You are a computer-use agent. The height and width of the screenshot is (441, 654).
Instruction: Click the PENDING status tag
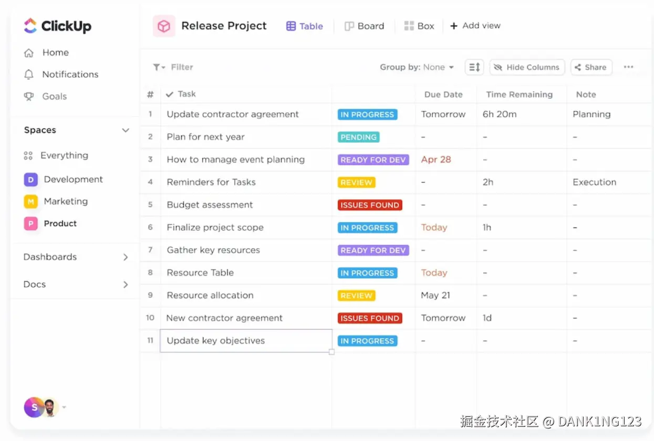pyautogui.click(x=358, y=137)
